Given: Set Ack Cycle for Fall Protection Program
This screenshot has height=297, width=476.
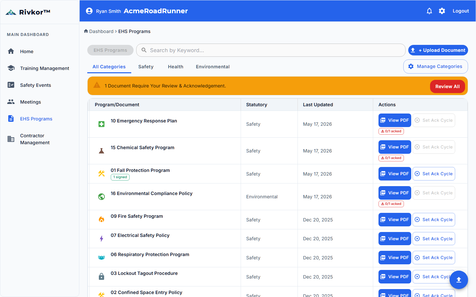Looking at the screenshot, I should click(x=434, y=174).
